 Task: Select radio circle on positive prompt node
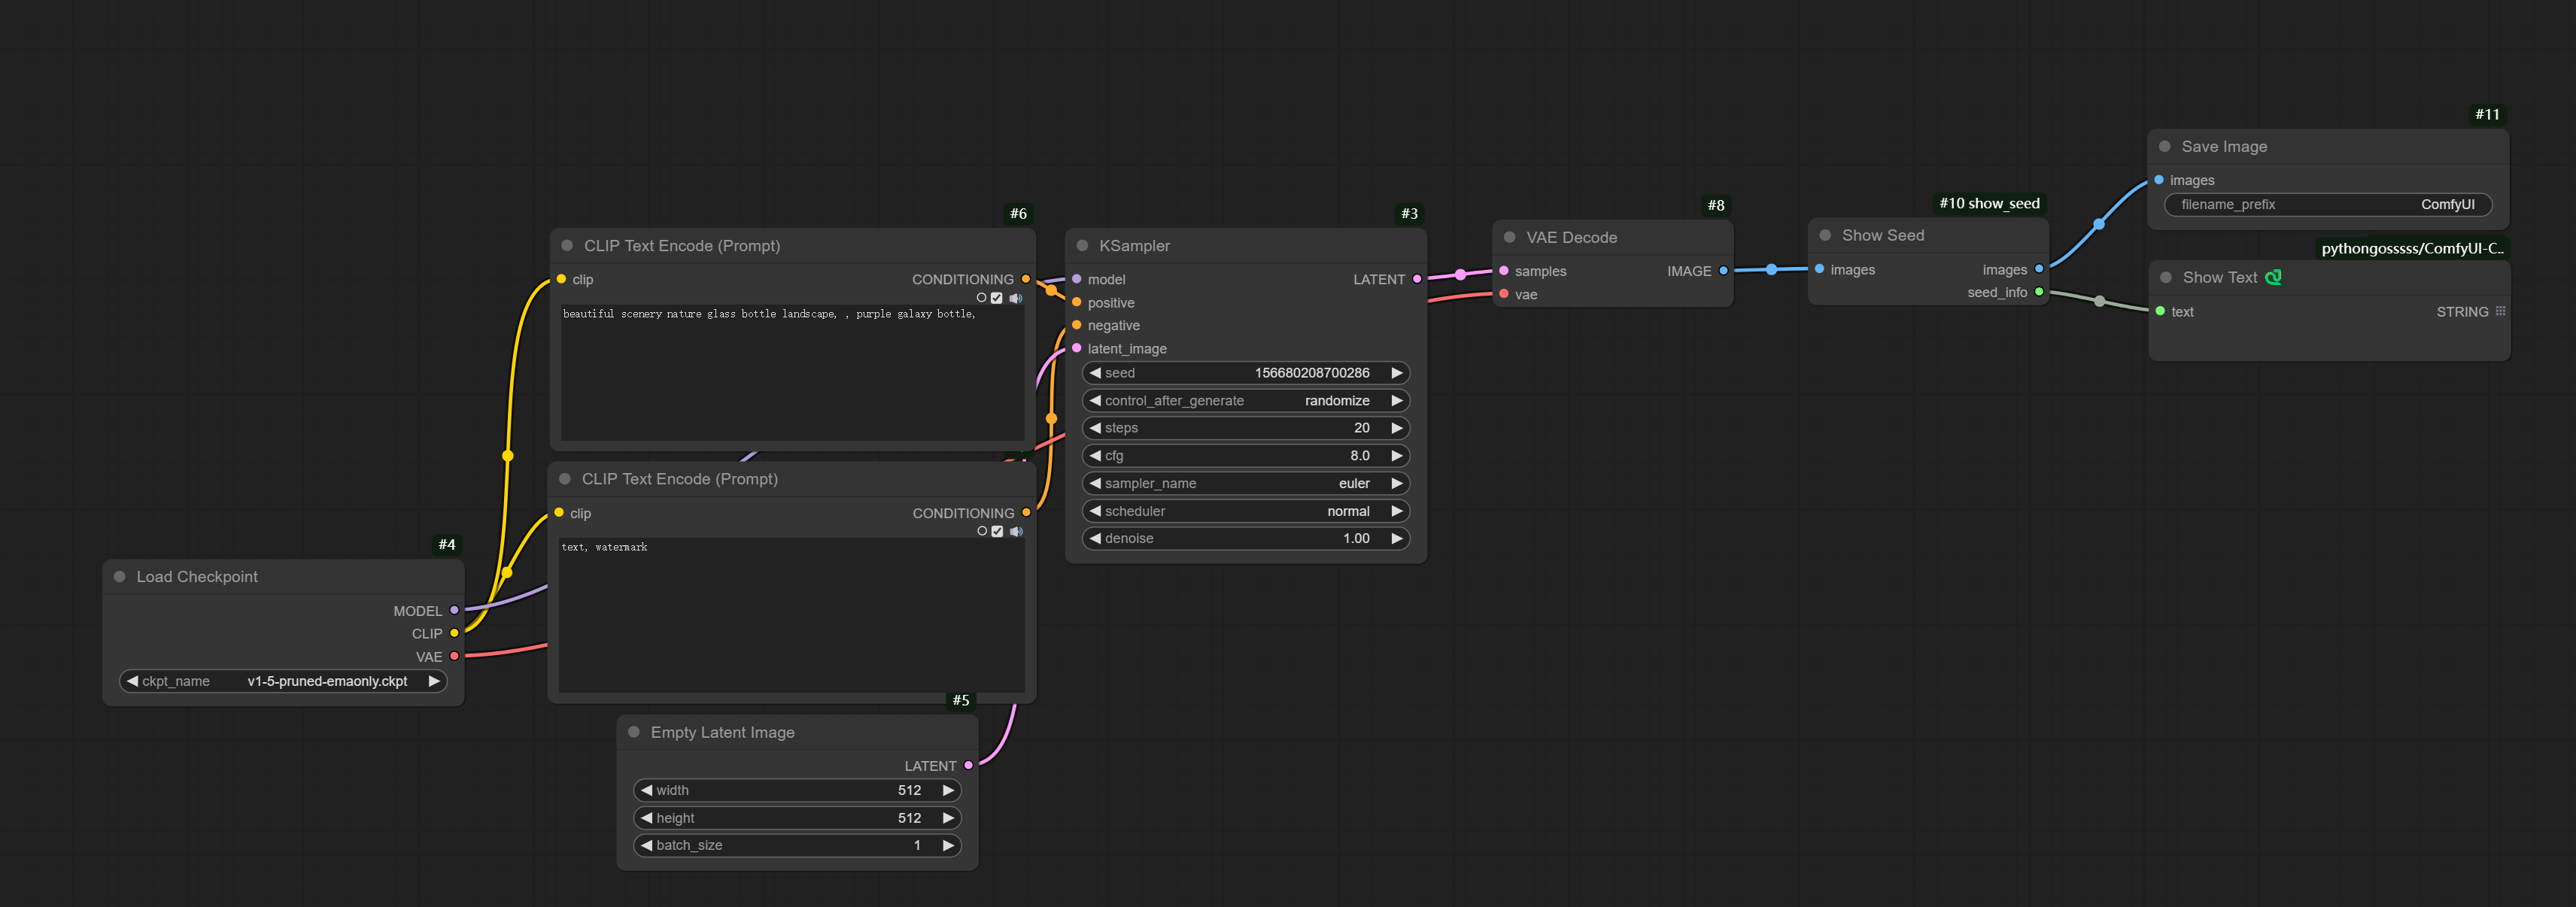(981, 298)
